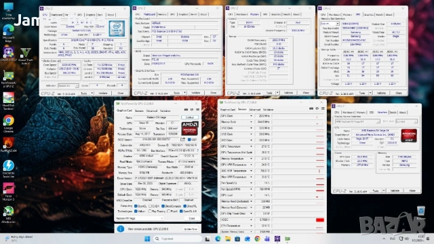Open the display device dropdown in the CPU-Z Graphics window

click(x=357, y=121)
